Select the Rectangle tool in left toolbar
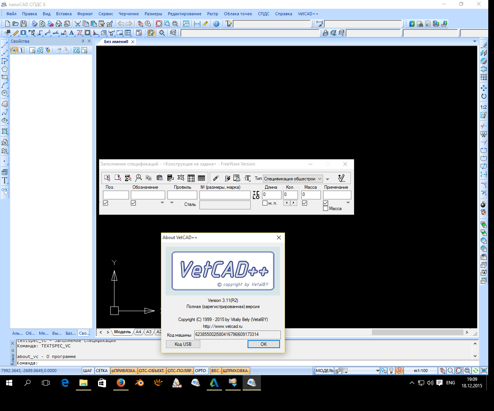Screen dimensions: 494x411 [5, 77]
